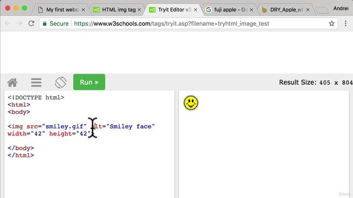Switch to the fuji apple Google tab
353x198 pixels.
[x=230, y=10]
